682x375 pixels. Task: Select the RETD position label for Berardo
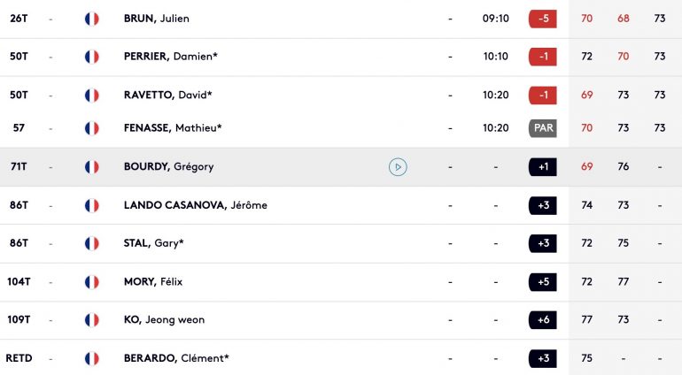point(19,358)
